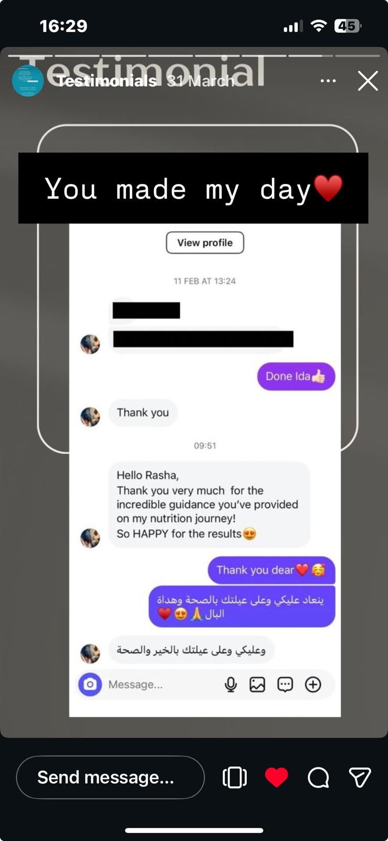Tap the microphone icon in message bar
Image resolution: width=388 pixels, height=841 pixels.
230,684
